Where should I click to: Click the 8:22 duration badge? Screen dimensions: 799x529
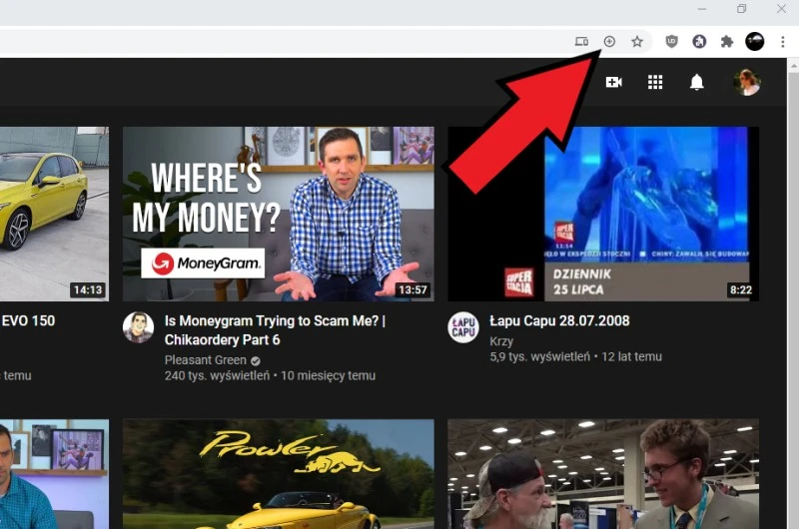pos(741,289)
